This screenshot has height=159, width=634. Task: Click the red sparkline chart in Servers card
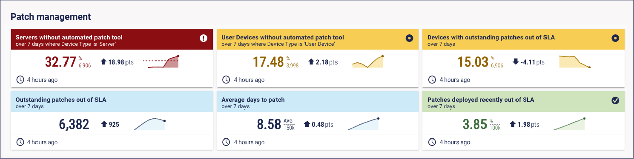point(161,61)
